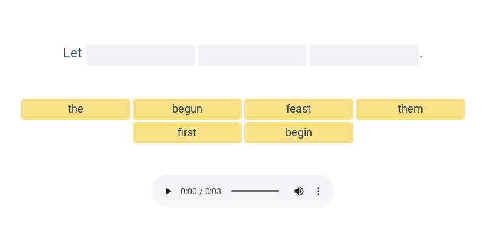
Task: Select the middle empty sentence blank
Action: (252, 55)
